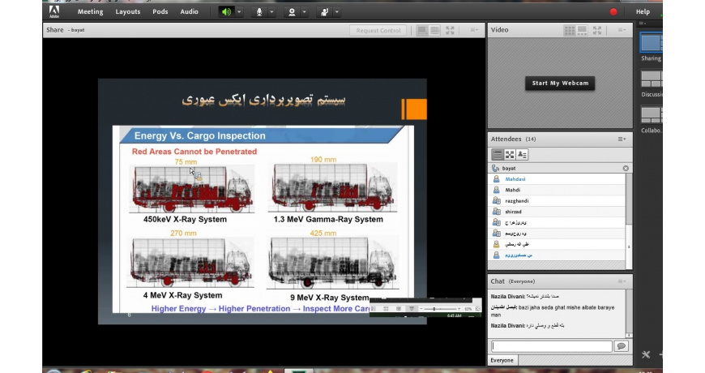
Task: Click the raise hand status icon
Action: coord(324,12)
